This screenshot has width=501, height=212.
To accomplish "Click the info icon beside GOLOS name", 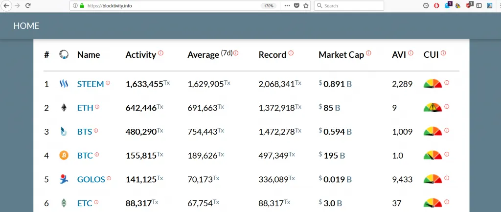I will coord(109,178).
